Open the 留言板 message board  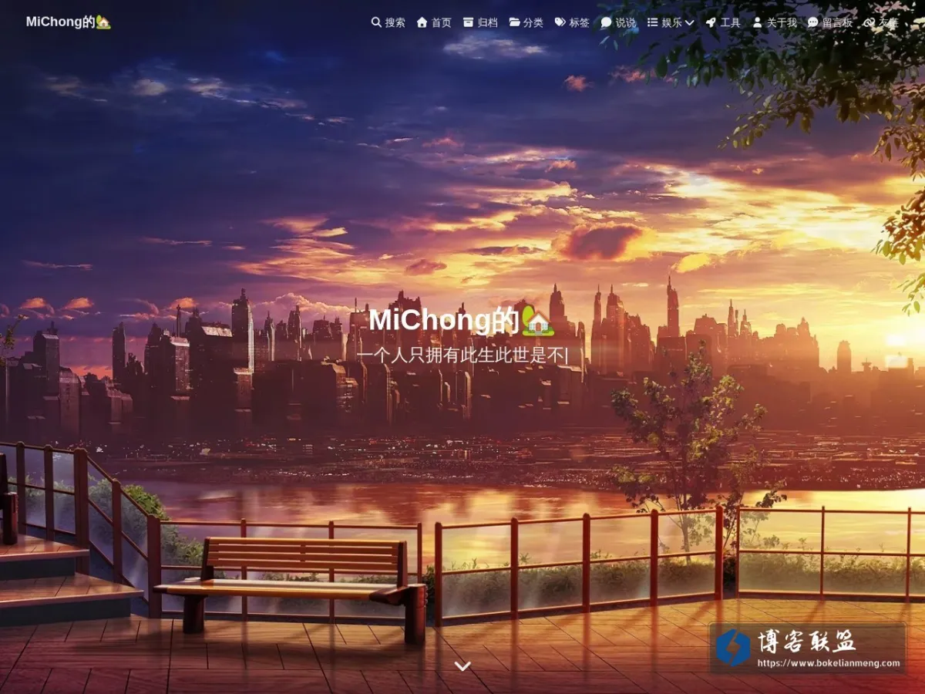pyautogui.click(x=830, y=22)
